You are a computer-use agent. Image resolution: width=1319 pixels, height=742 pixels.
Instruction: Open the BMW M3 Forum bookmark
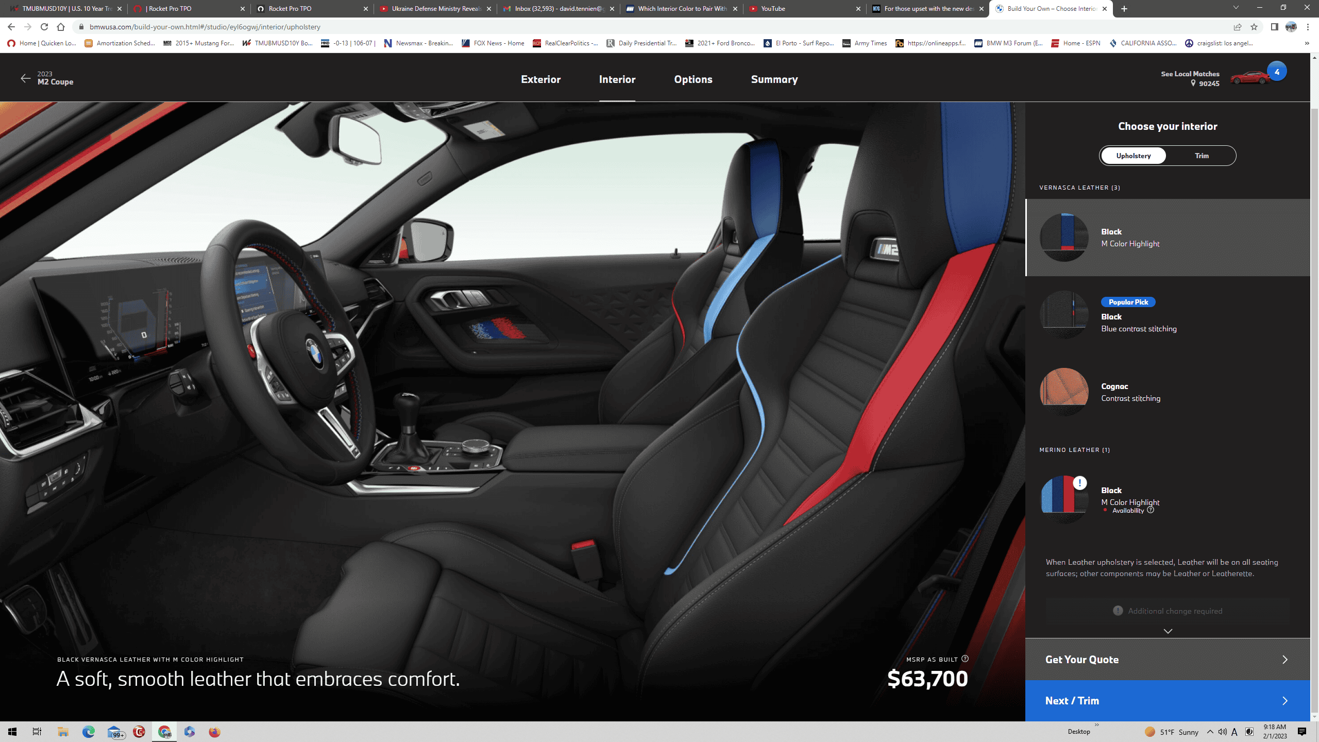pos(1008,43)
